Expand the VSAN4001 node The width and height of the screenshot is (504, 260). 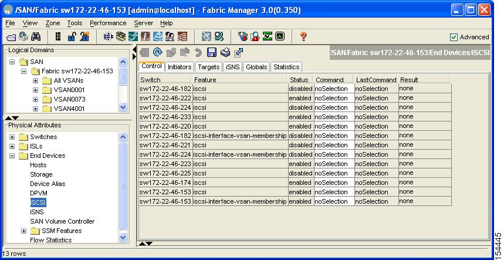(x=35, y=109)
